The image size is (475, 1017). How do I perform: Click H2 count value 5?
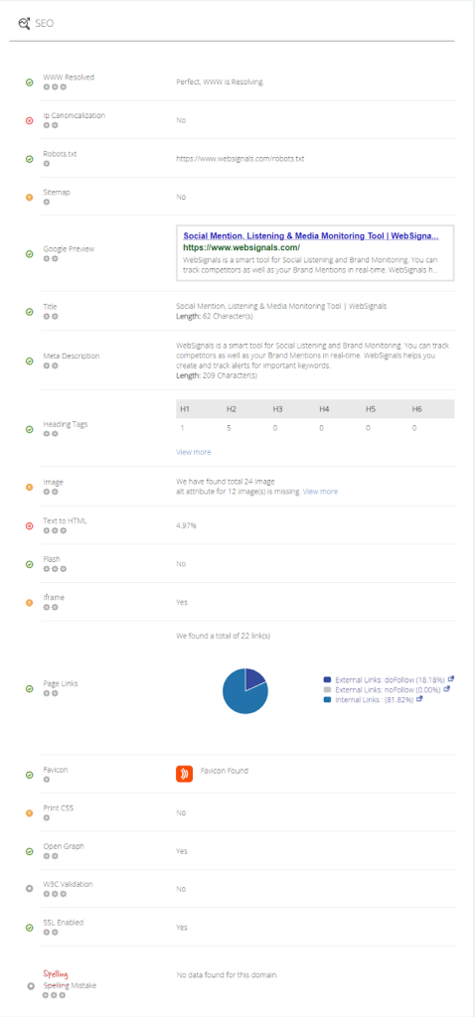click(x=230, y=428)
